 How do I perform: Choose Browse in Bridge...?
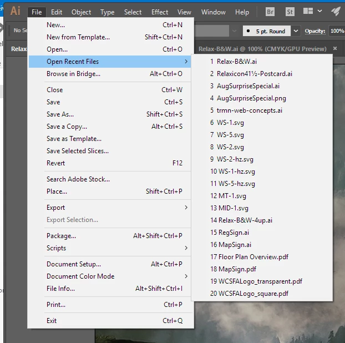click(110, 74)
